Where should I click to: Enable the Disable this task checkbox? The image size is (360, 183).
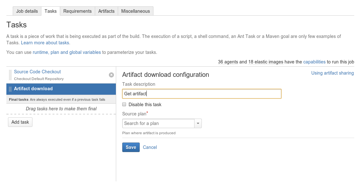coord(124,104)
